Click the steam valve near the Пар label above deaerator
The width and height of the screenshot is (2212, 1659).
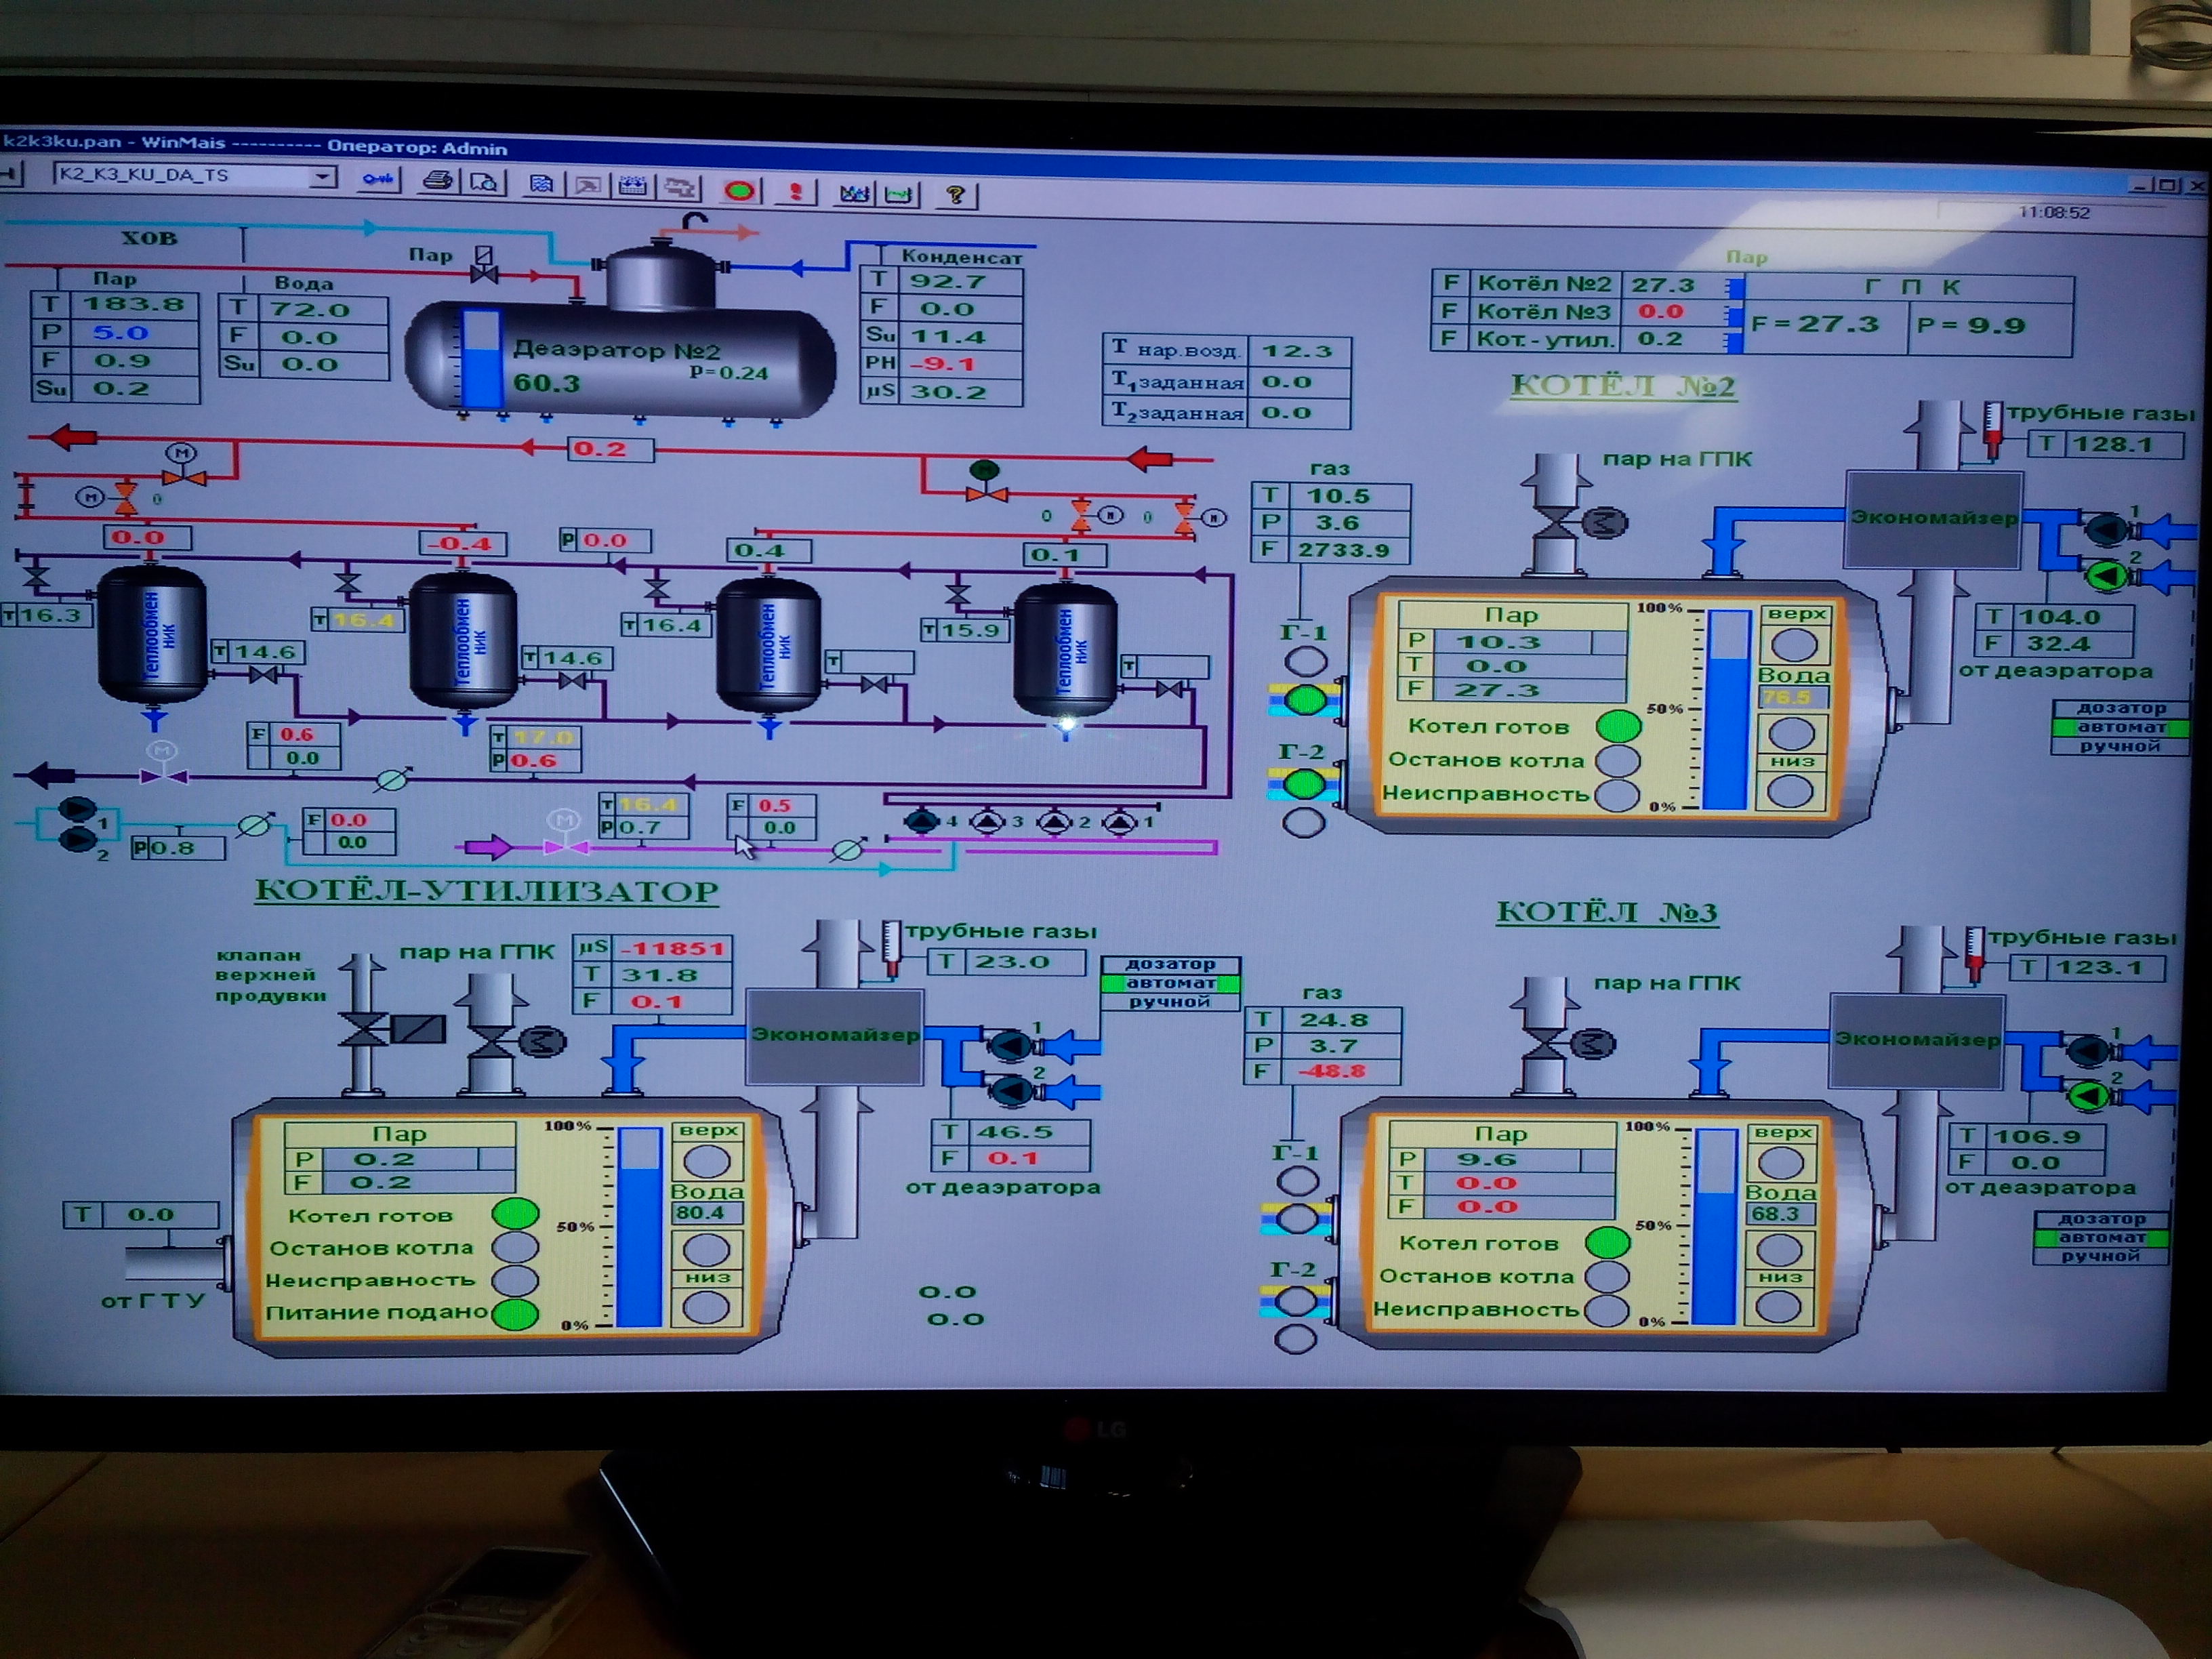484,265
